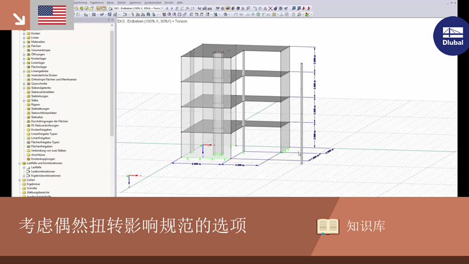Viewport: 469px width, 264px height.
Task: Click the '4.500 m' dimension label
Action: pyautogui.click(x=240, y=165)
